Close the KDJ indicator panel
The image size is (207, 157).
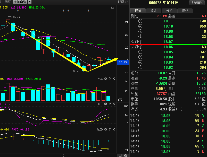(x=114, y=104)
